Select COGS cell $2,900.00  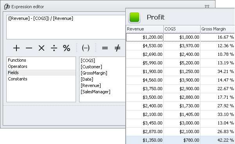point(182,89)
